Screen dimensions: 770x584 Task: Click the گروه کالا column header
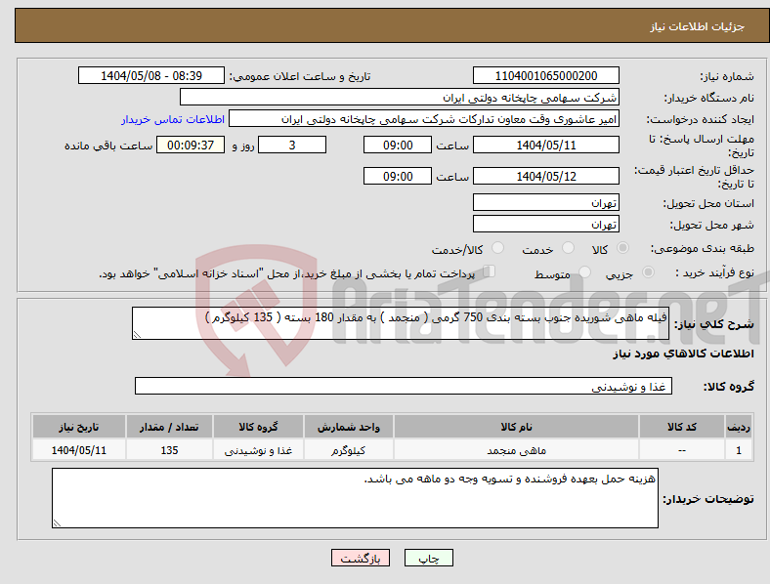click(258, 427)
